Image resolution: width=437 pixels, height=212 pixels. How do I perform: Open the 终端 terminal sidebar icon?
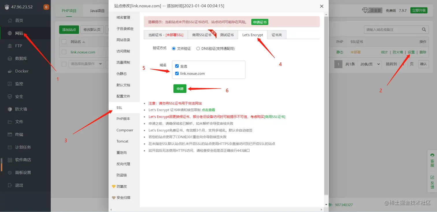[x=10, y=134]
